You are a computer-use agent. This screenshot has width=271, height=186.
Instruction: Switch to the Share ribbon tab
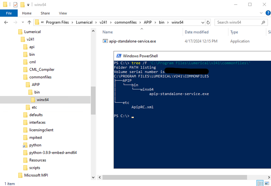45,13
